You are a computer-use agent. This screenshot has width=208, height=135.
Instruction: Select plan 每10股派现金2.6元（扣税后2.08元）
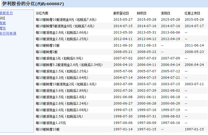pyautogui.click(x=62, y=110)
